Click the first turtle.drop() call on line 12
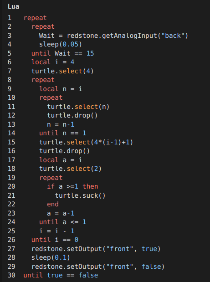 click(72, 116)
